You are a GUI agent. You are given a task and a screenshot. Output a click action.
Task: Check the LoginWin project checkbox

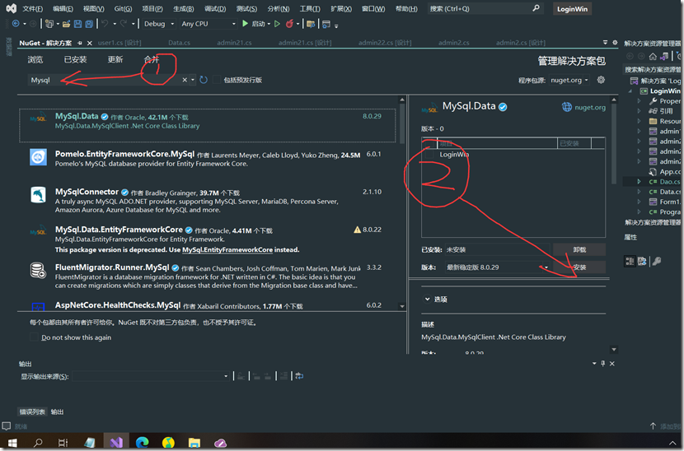[429, 155]
